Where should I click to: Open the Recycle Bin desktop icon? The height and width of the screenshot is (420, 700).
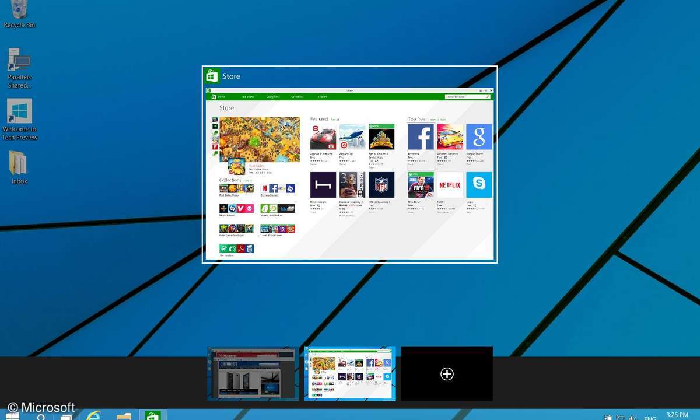19,13
